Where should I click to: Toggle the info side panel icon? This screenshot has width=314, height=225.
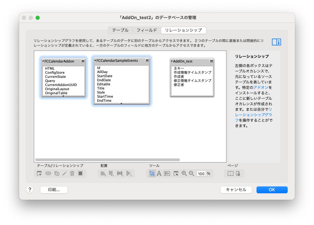coord(276,42)
